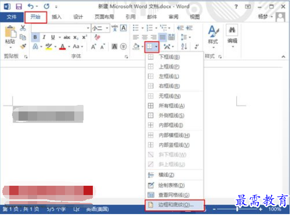Increase paragraph indent
The width and height of the screenshot is (292, 215).
coord(189,28)
